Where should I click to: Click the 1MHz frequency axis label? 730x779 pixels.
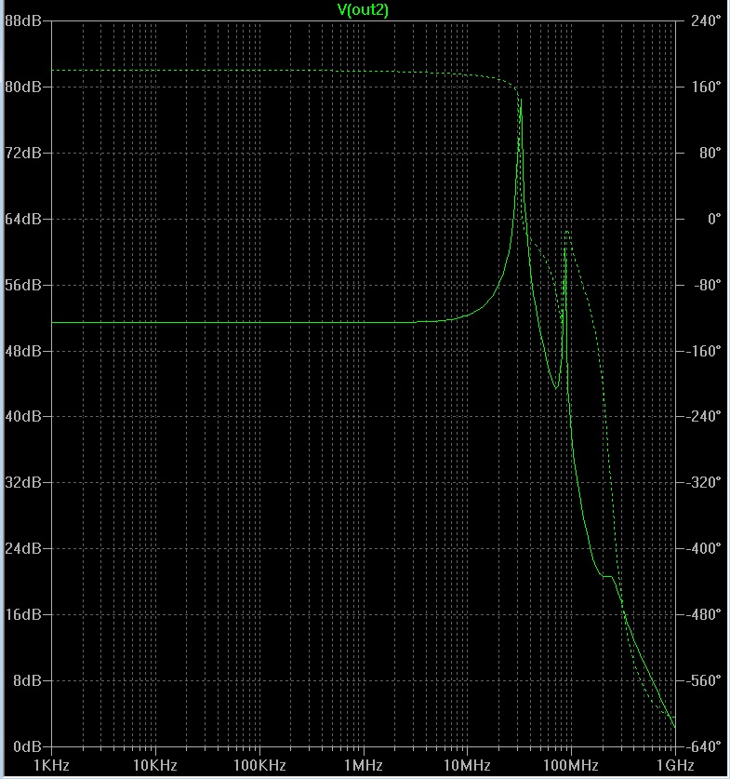coord(364,766)
